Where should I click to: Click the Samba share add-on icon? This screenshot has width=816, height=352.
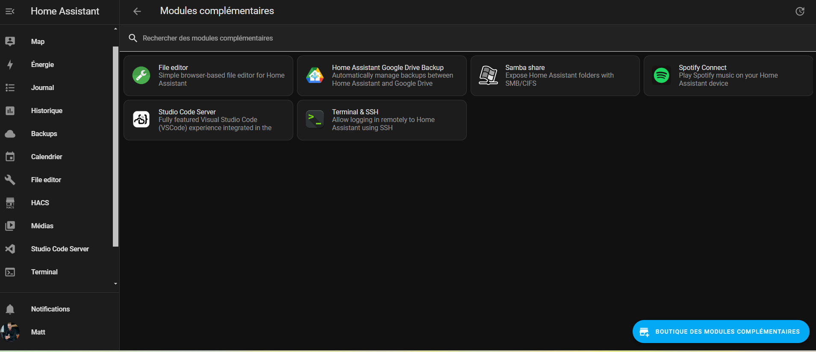488,76
